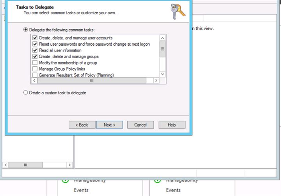Check 'Modify the membership of a group'

[35, 63]
